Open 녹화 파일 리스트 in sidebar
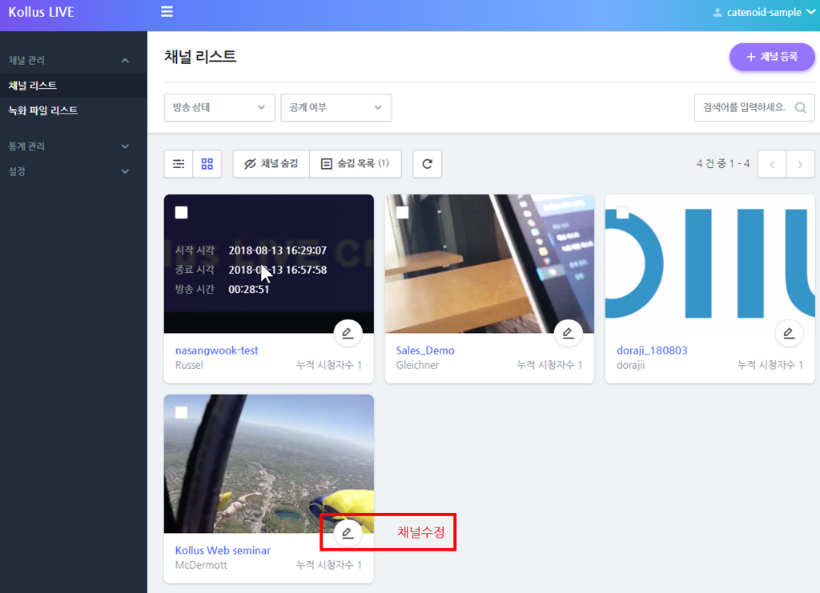Viewport: 820px width, 593px height. pyautogui.click(x=43, y=110)
